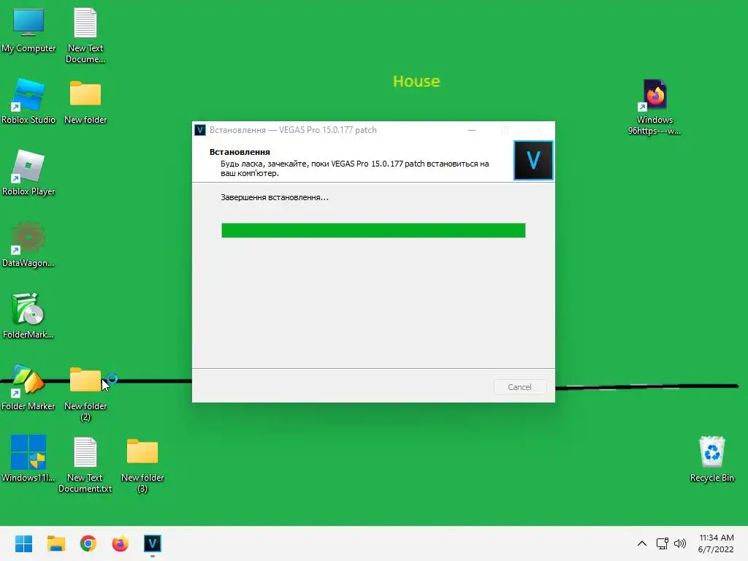Image resolution: width=748 pixels, height=561 pixels.
Task: Click the green installation progress bar
Action: pyautogui.click(x=373, y=230)
